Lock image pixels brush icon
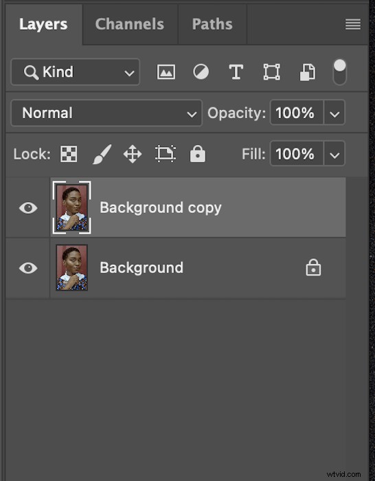375x481 pixels. click(x=102, y=154)
